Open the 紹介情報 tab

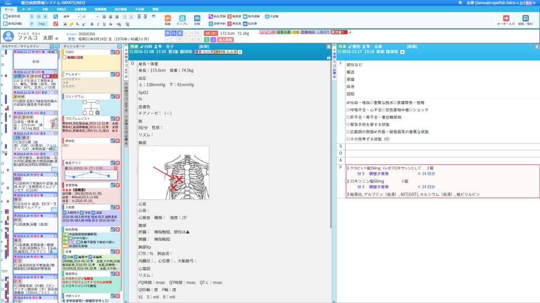[x=121, y=9]
